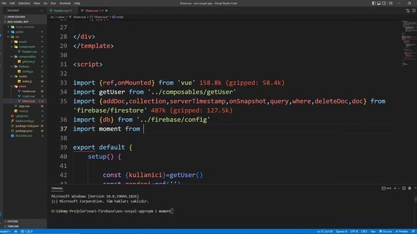Image resolution: width=417 pixels, height=234 pixels.
Task: Open main.js in the explorer tree
Action: tap(23, 111)
